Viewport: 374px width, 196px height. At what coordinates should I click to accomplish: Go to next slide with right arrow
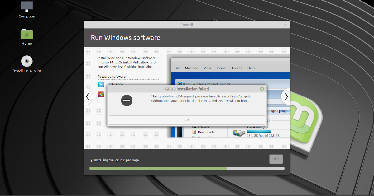pyautogui.click(x=286, y=96)
